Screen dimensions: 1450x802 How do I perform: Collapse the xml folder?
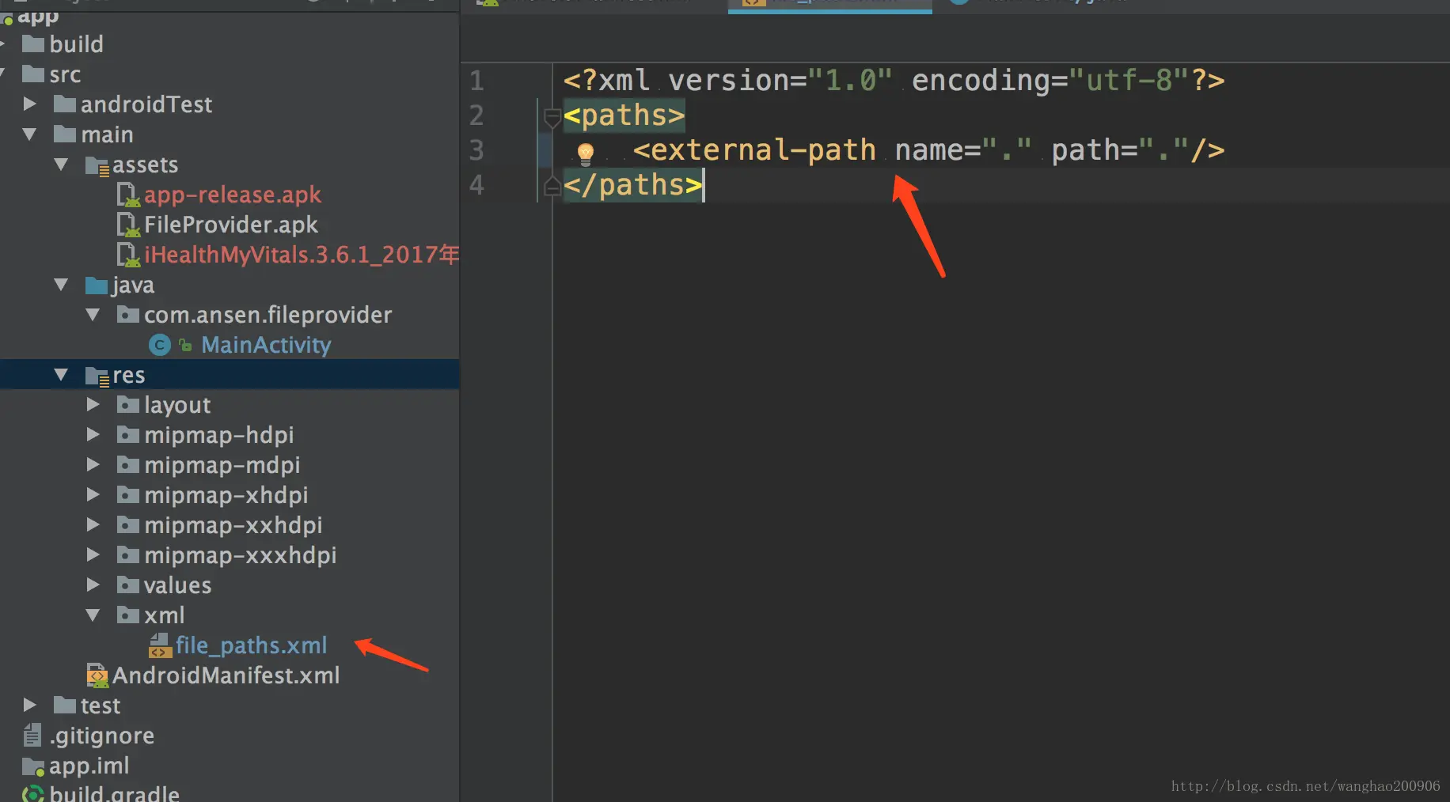(93, 615)
